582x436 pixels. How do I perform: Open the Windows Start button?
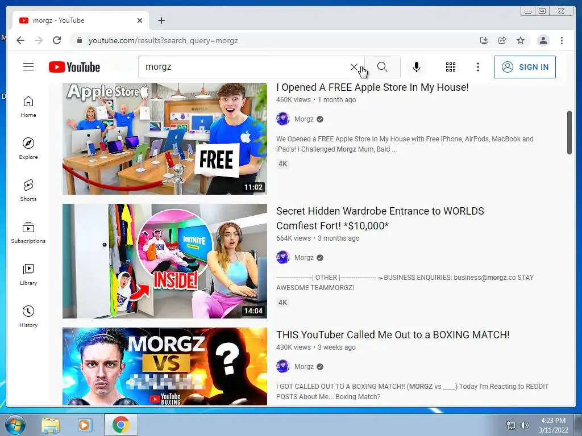tap(14, 425)
